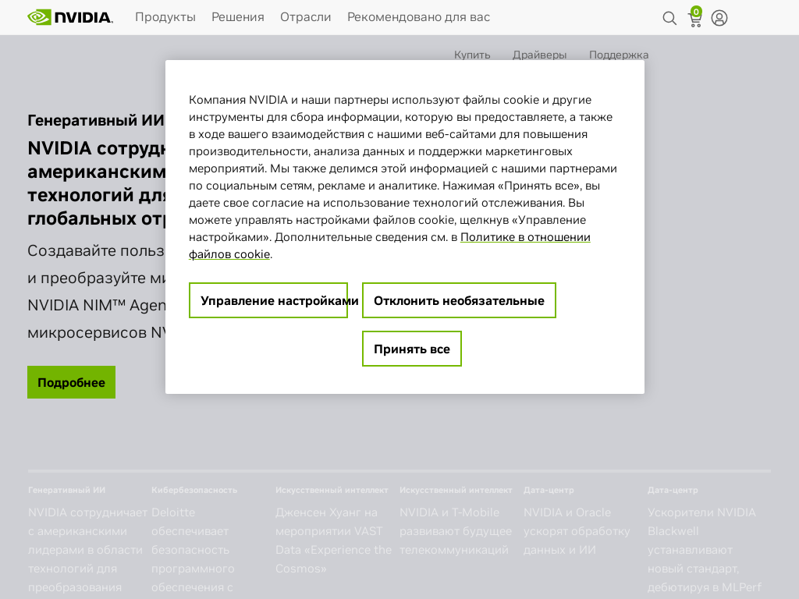Open the Политике в отношении файлов cookie link
Viewport: 799px width, 599px height.
pos(390,246)
